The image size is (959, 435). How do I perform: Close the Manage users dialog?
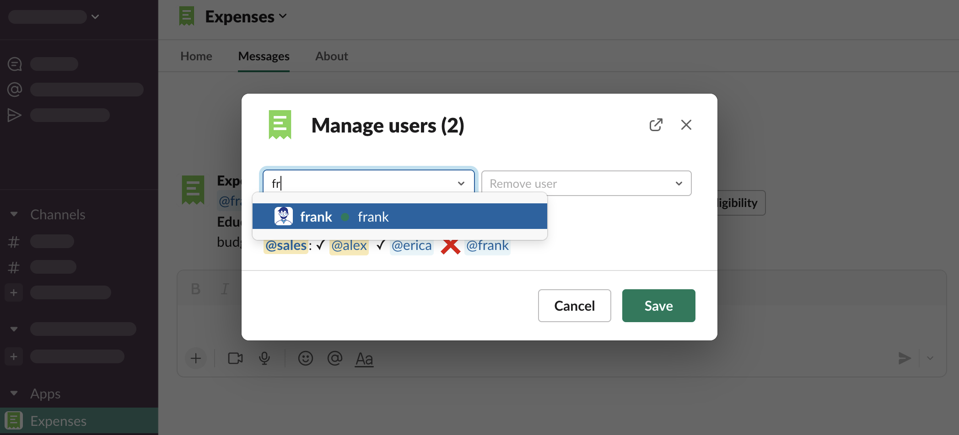click(686, 125)
